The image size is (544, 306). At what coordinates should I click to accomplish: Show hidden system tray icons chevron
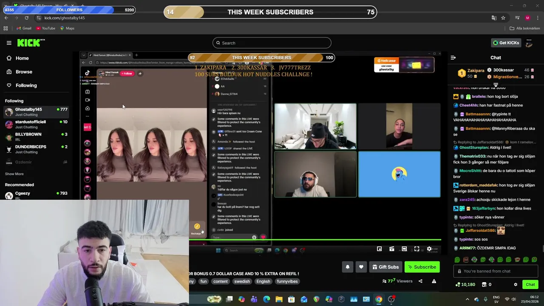tap(467, 299)
